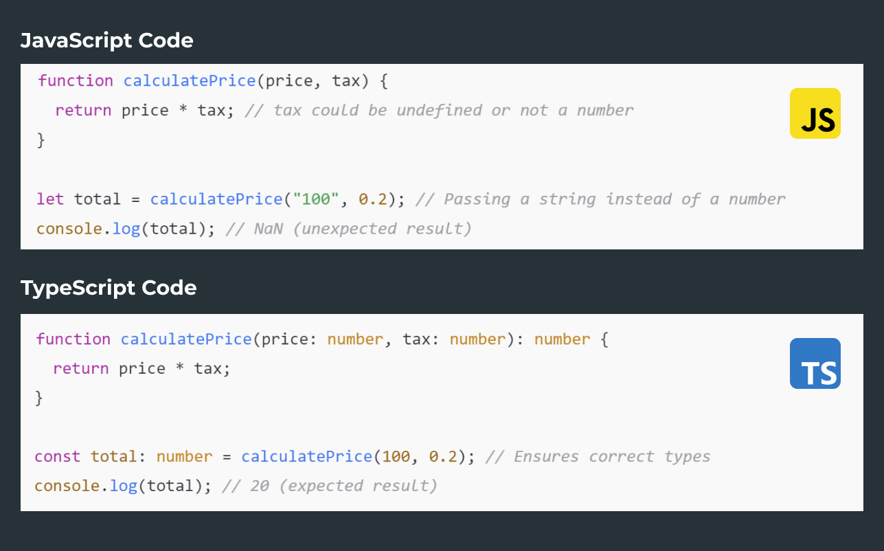Image resolution: width=884 pixels, height=551 pixels.
Task: Click 'return price * tax;' in TypeScript block
Action: tap(141, 369)
